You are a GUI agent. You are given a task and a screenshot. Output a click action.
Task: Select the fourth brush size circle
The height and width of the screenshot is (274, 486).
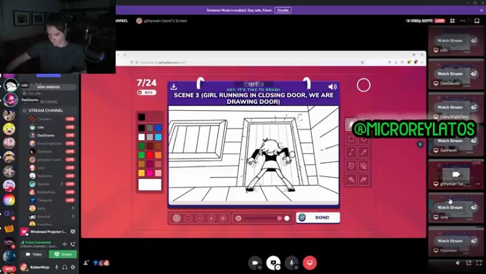pyautogui.click(x=211, y=218)
